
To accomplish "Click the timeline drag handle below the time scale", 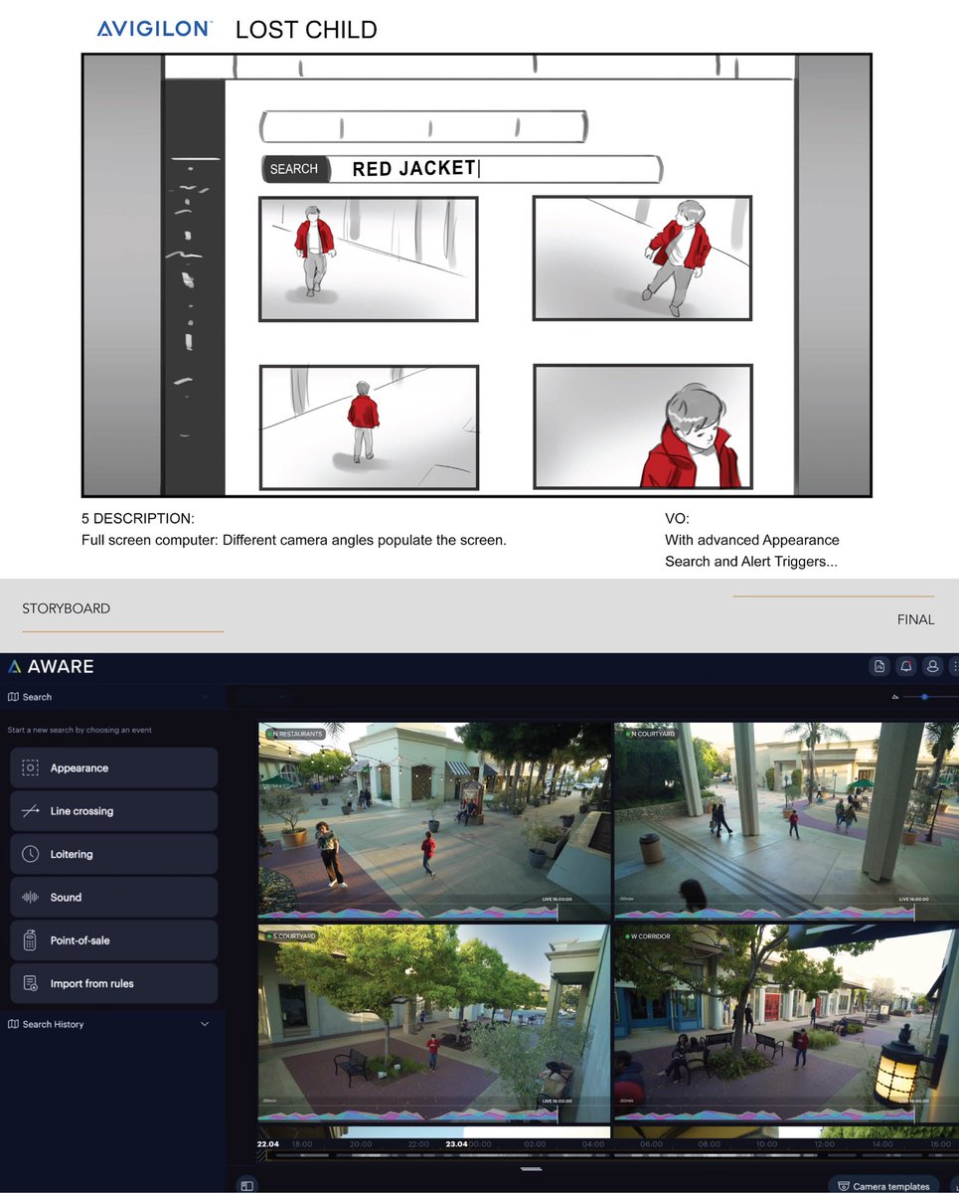I will click(x=531, y=1169).
